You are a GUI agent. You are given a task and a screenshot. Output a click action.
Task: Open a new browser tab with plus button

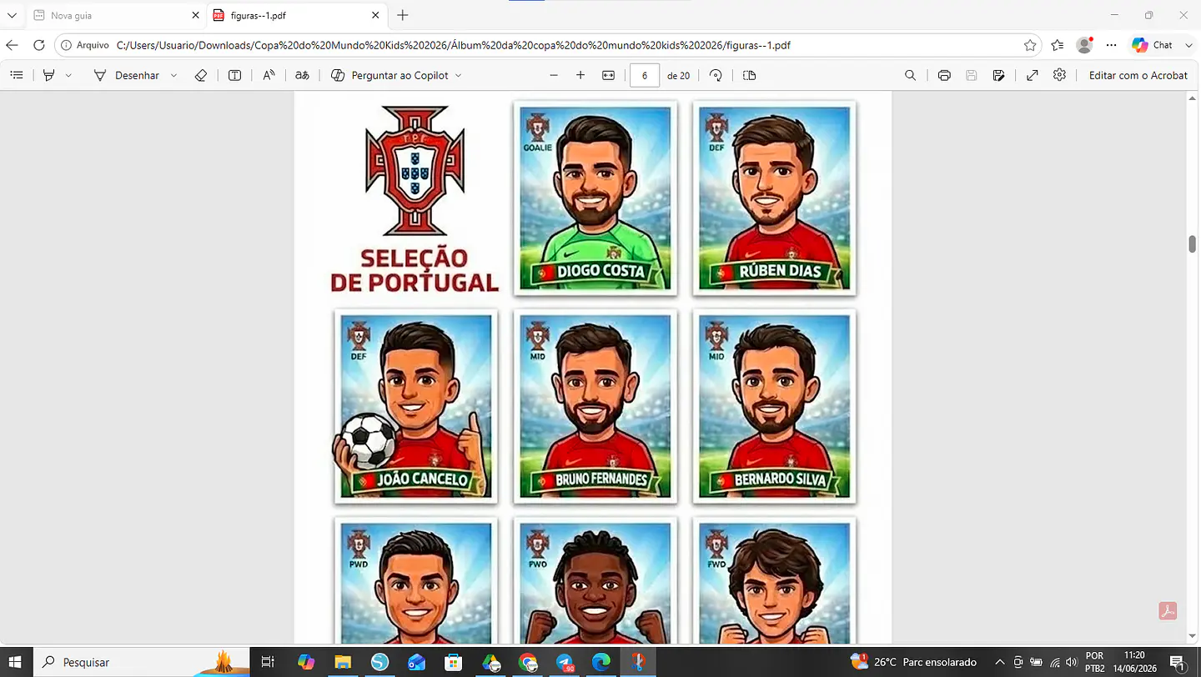point(403,15)
